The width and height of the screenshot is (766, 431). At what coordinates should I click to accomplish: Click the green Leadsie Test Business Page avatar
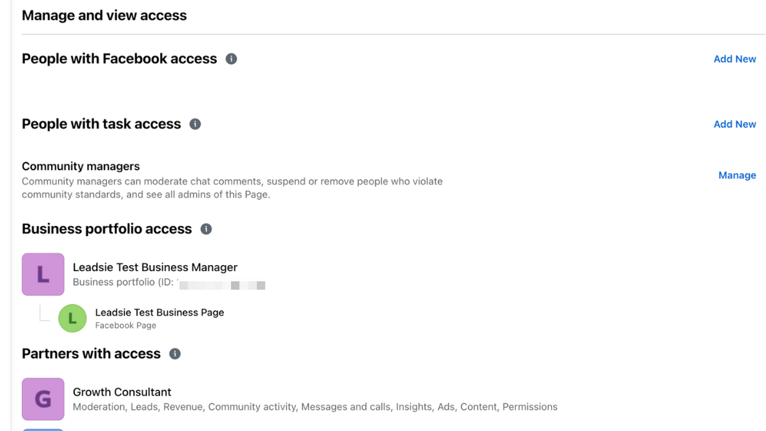click(72, 318)
